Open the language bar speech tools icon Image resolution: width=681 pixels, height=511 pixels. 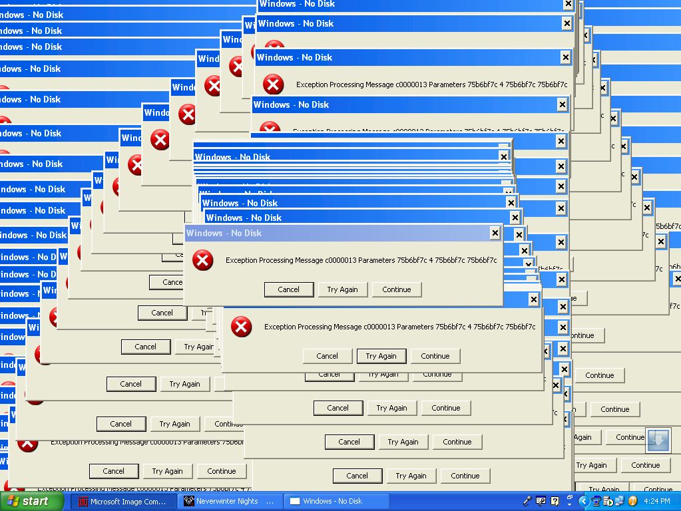coord(541,502)
